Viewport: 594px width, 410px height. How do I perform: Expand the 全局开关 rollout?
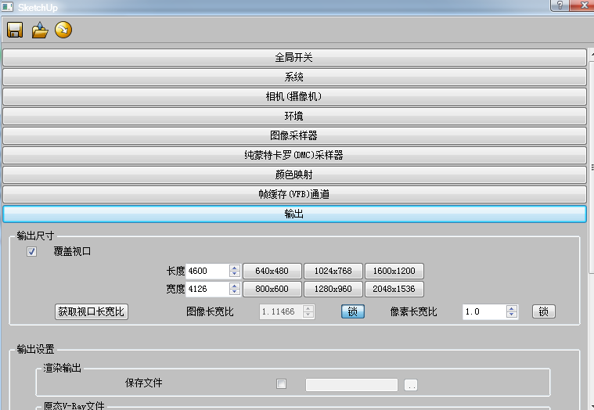(294, 58)
